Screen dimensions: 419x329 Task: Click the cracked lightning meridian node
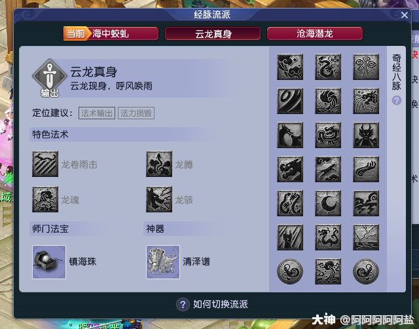click(366, 237)
